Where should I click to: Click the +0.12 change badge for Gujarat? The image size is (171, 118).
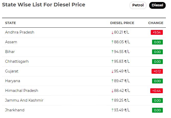click(157, 71)
